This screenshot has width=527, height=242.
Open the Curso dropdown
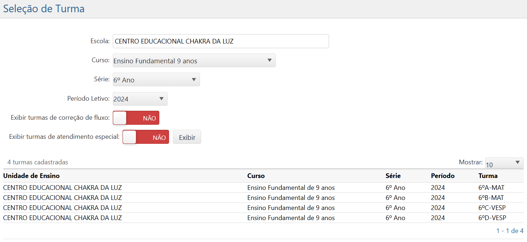pos(194,60)
